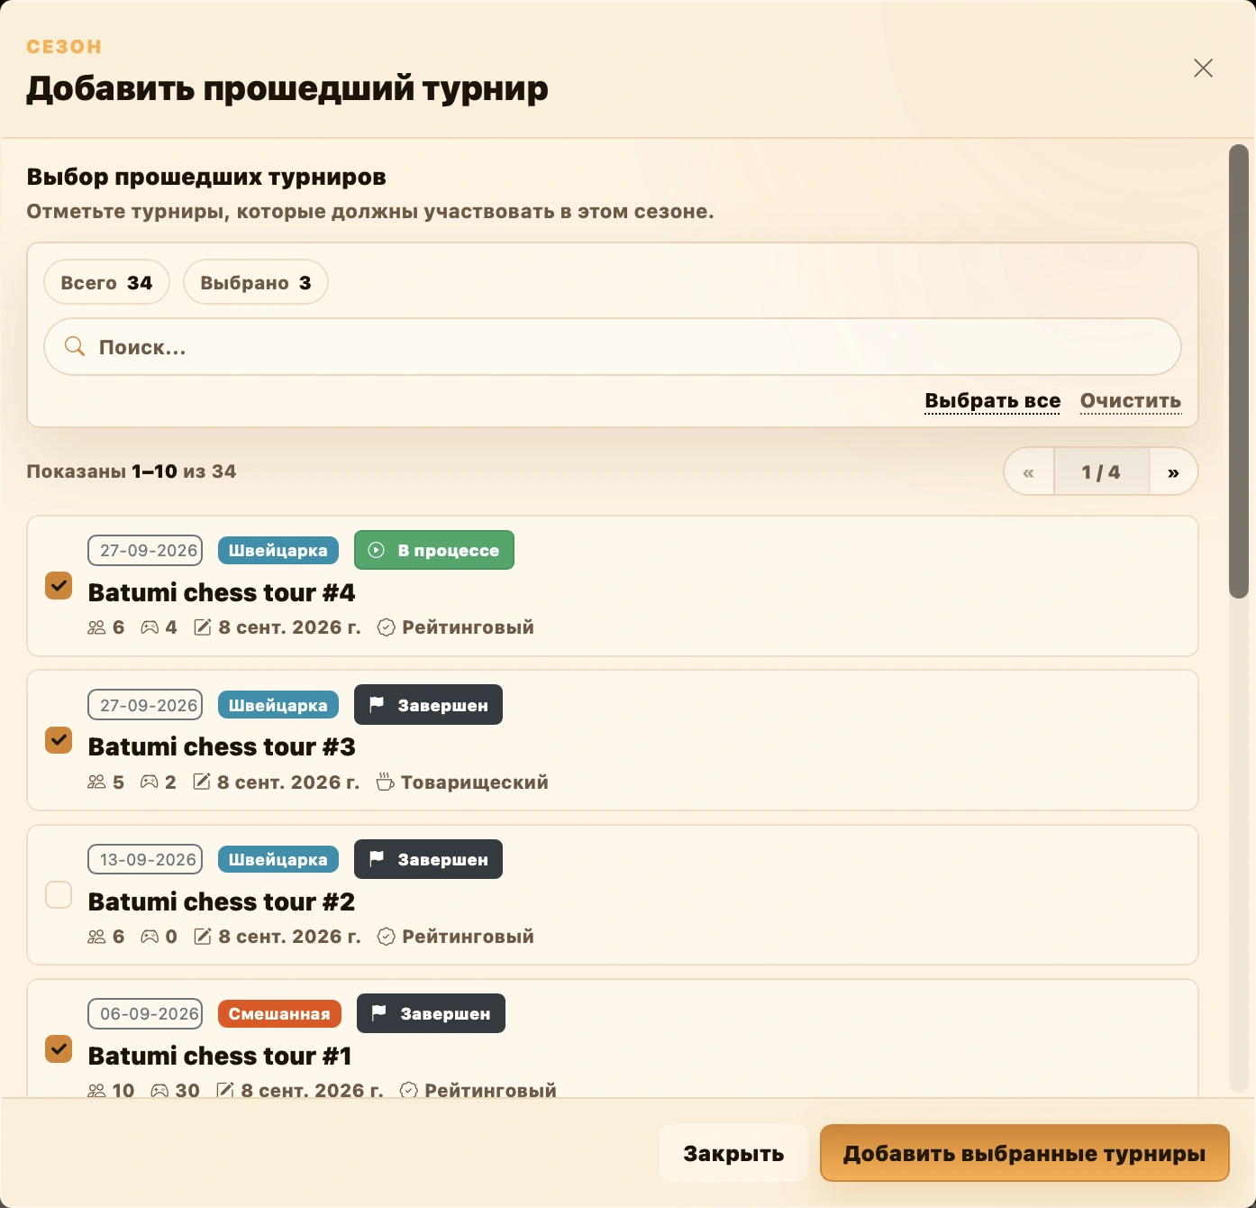Image resolution: width=1256 pixels, height=1208 pixels.
Task: Click gamepad games icon on tour #2
Action: pos(150,937)
